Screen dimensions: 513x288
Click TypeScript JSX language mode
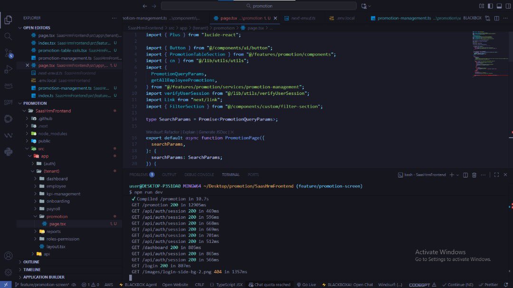pyautogui.click(x=229, y=285)
